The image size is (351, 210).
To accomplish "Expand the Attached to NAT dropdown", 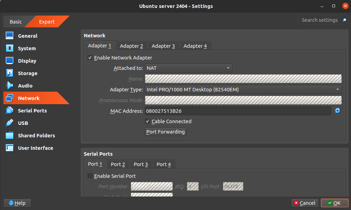I will click(x=188, y=68).
